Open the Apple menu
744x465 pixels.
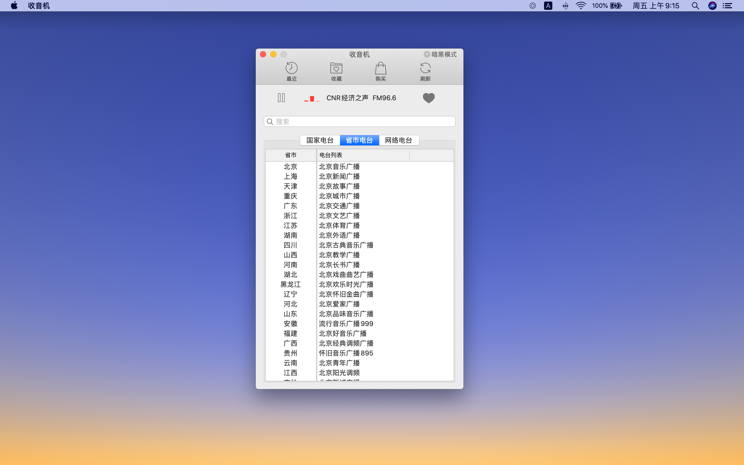[x=14, y=5]
